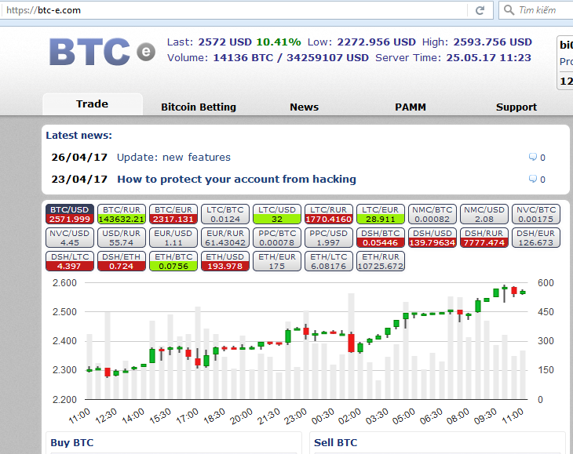Pick the ETH/BTC pair

[x=173, y=261]
